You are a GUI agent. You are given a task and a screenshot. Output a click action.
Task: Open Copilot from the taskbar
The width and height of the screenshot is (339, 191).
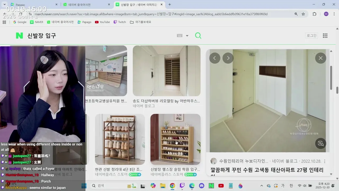tap(153, 186)
